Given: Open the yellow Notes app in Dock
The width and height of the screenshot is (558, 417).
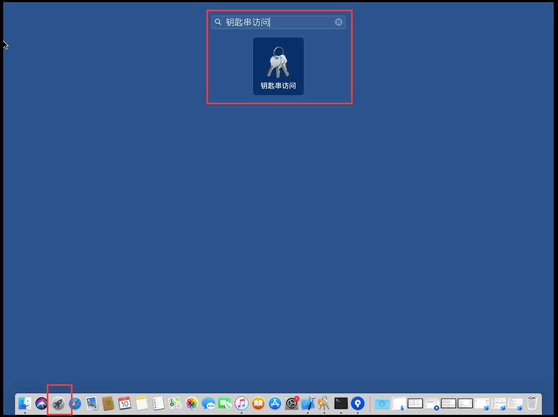Looking at the screenshot, I should [x=141, y=404].
